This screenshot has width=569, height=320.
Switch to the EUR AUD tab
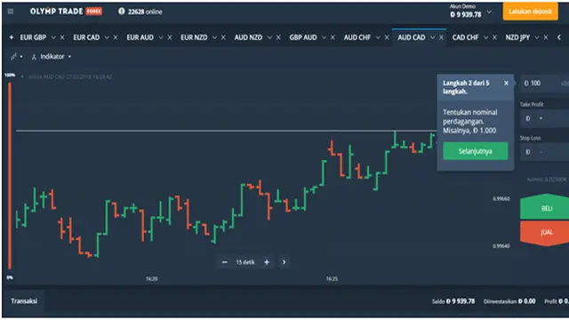140,37
